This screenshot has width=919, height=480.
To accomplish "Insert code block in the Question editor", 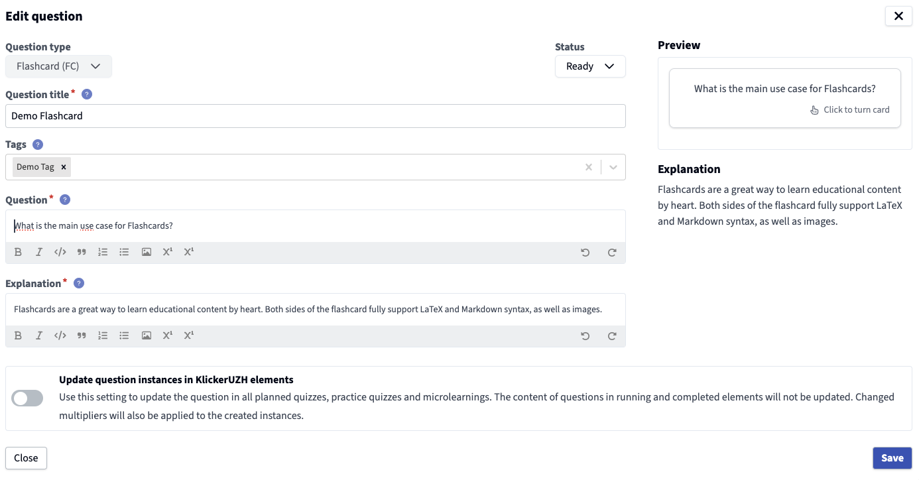I will coord(60,252).
